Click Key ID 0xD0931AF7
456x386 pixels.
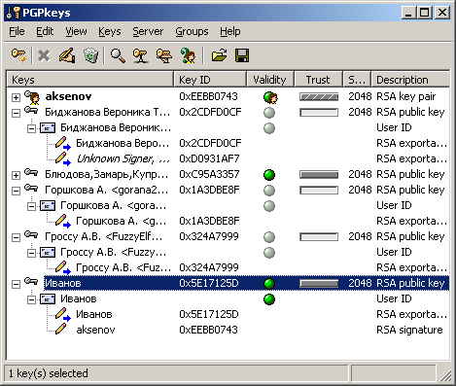tap(209, 158)
